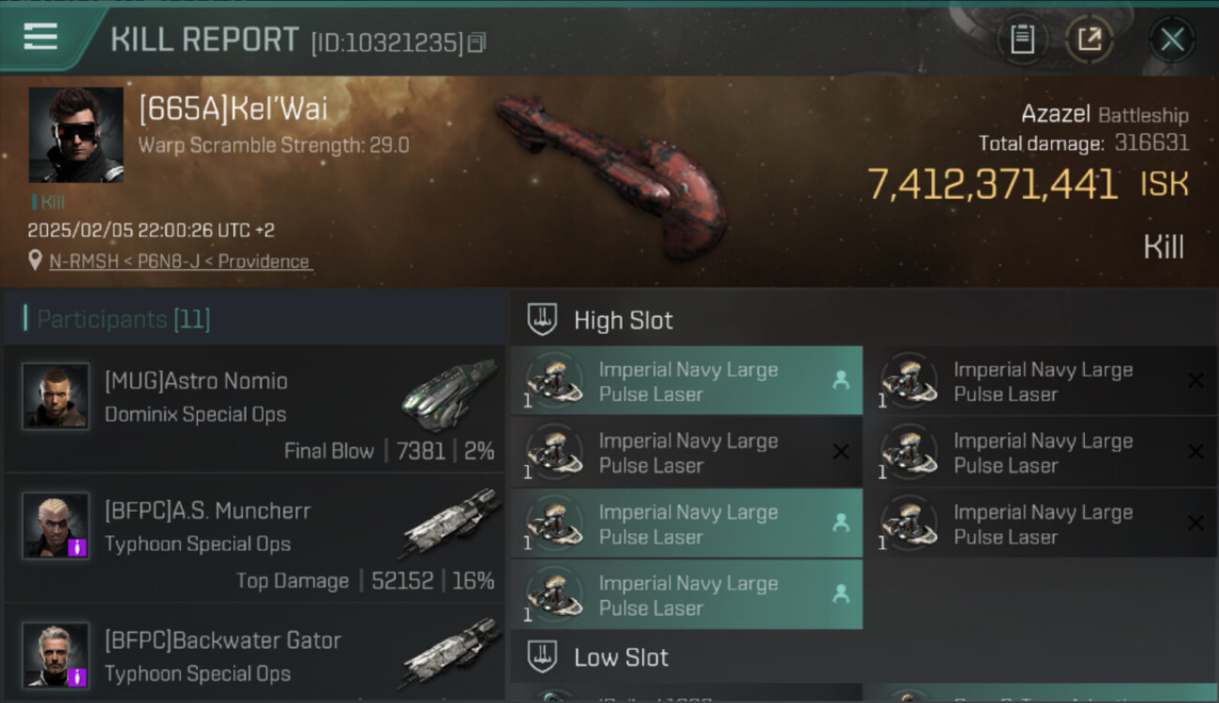Click the share export icon
The image size is (1219, 703).
1090,39
